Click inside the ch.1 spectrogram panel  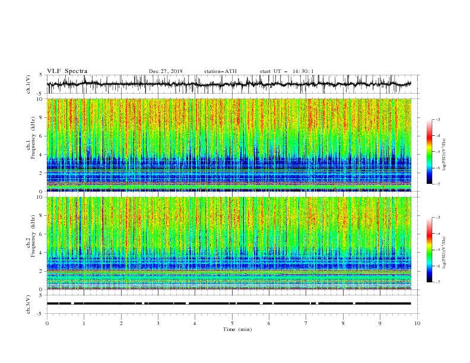(x=228, y=145)
